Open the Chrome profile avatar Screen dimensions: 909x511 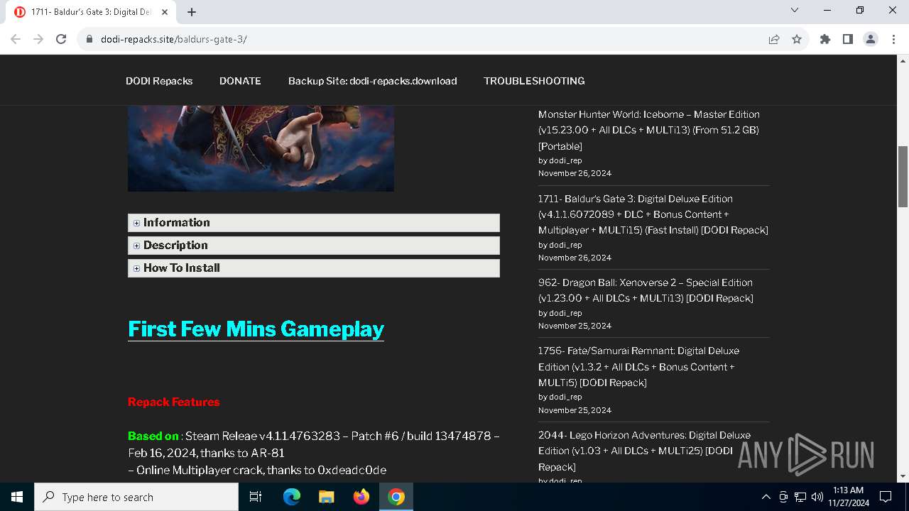(x=871, y=39)
